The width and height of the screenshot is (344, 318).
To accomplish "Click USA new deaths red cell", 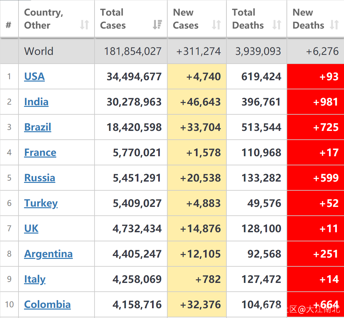I will (315, 76).
